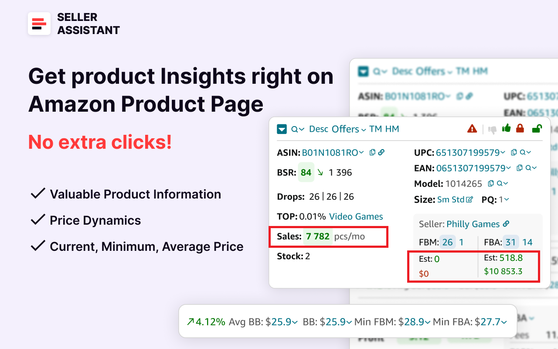
Task: Click the teal square collapse icon on widget
Action: tap(282, 129)
